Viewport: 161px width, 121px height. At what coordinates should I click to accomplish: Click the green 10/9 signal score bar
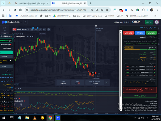coord(140,96)
